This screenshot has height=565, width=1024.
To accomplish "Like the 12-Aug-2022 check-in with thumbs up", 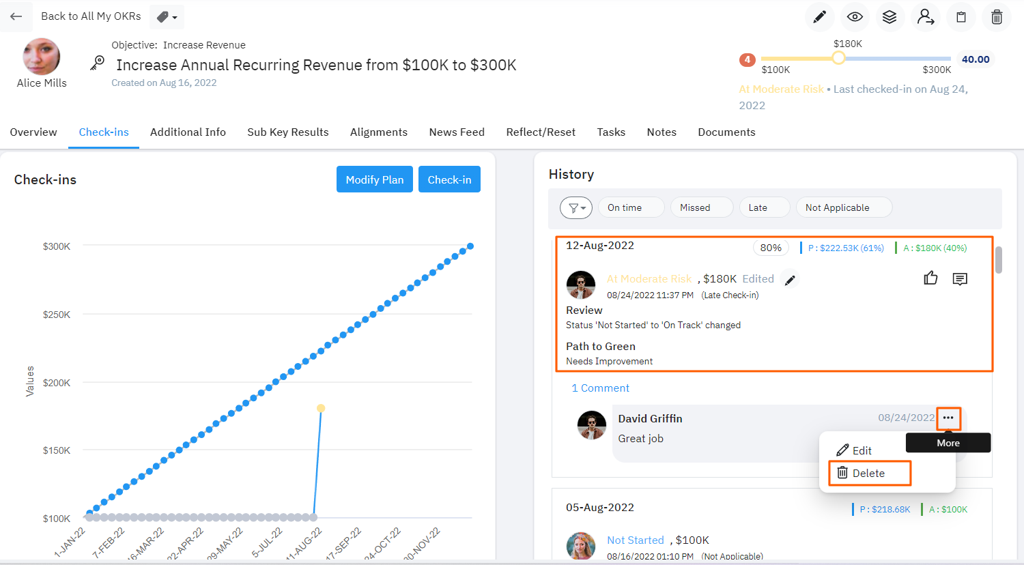I will coord(930,278).
